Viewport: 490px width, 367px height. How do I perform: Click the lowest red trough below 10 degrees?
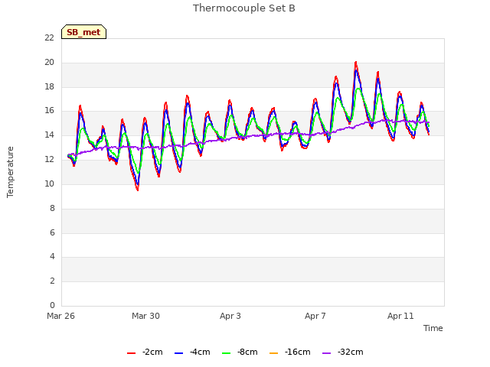coord(138,190)
